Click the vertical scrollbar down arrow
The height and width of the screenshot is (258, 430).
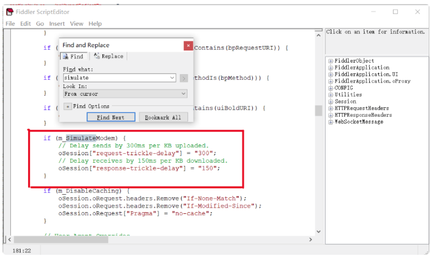pyautogui.click(x=319, y=231)
